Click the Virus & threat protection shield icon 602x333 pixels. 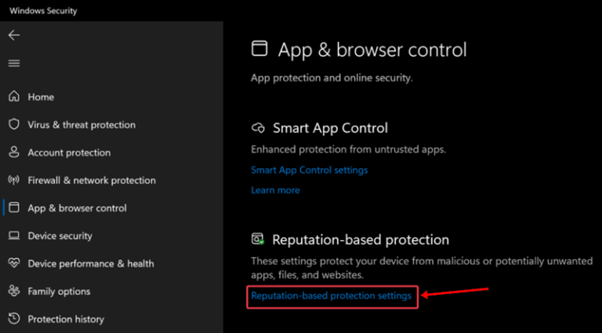click(x=14, y=124)
